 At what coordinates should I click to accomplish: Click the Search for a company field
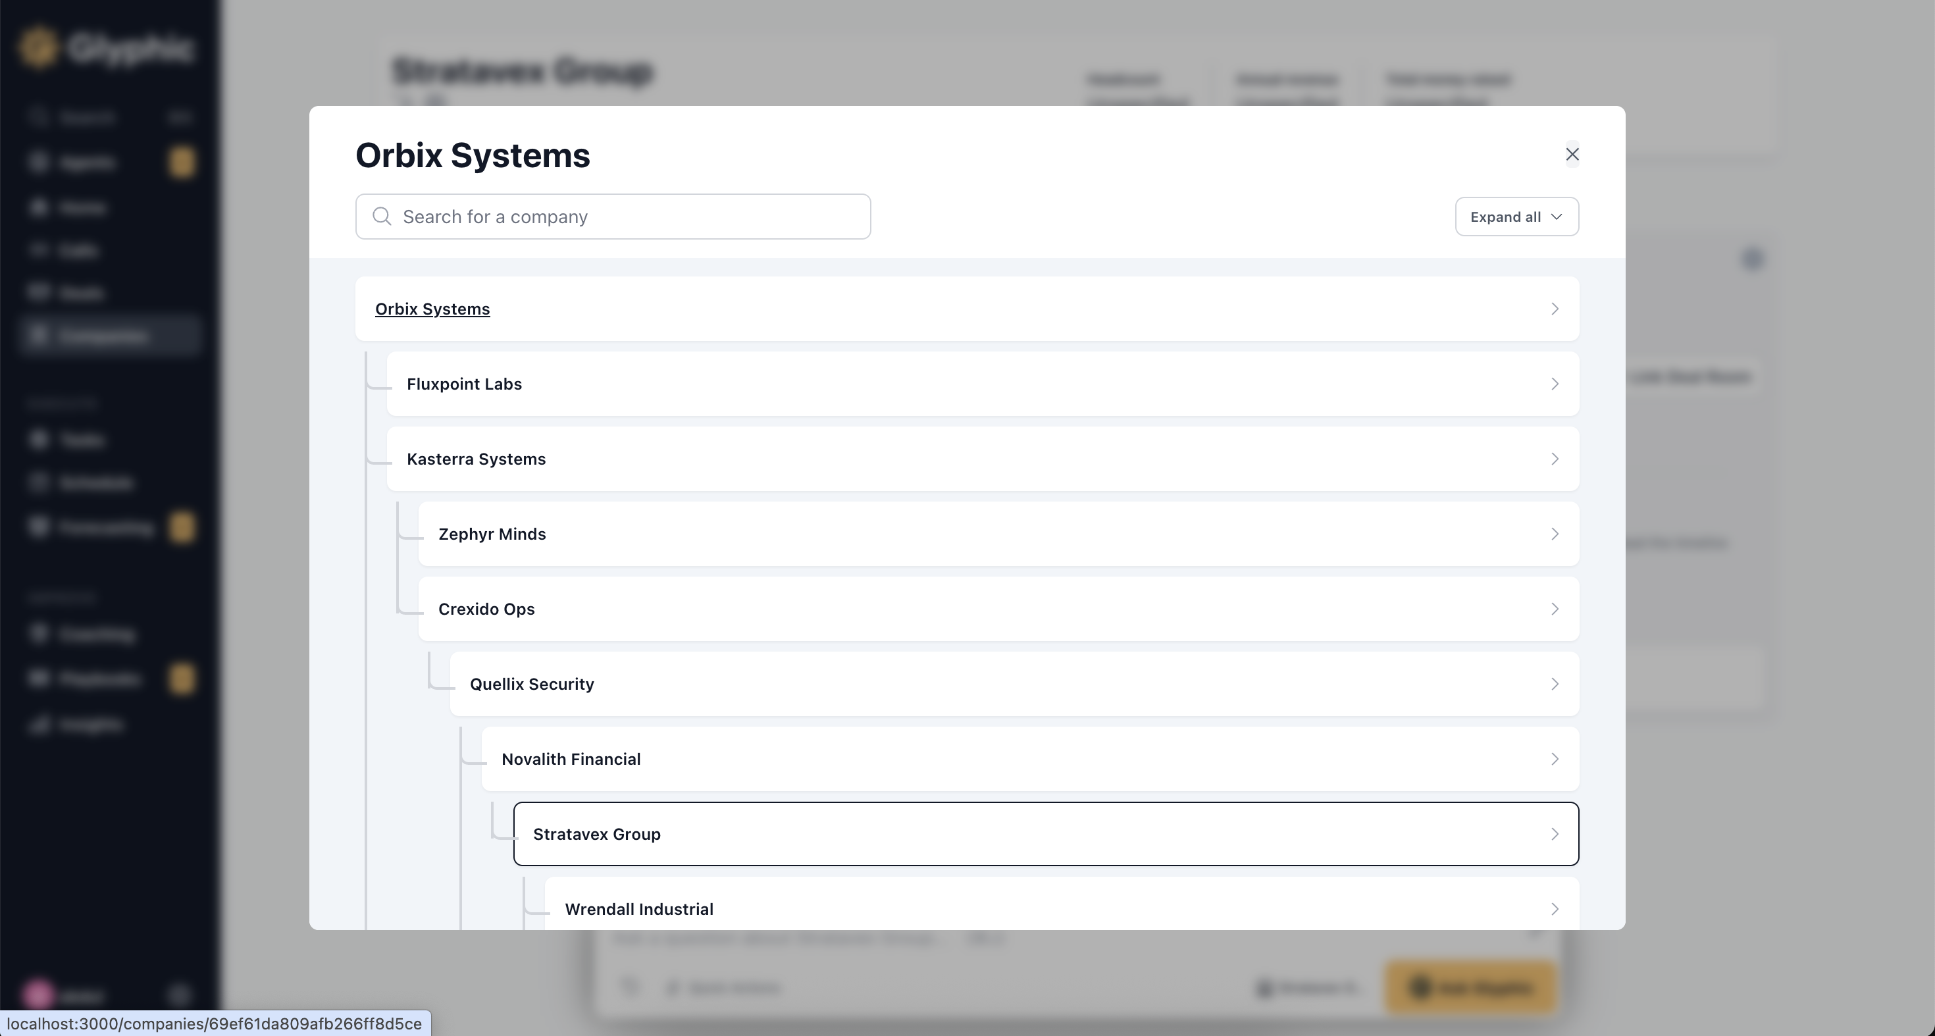[613, 217]
